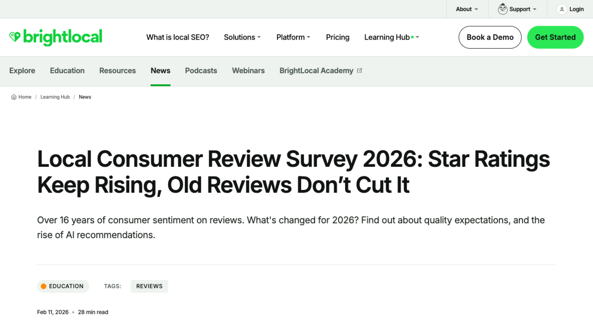Click the external link icon beside BrightLocal Academy
Image resolution: width=593 pixels, height=331 pixels.
(359, 70)
